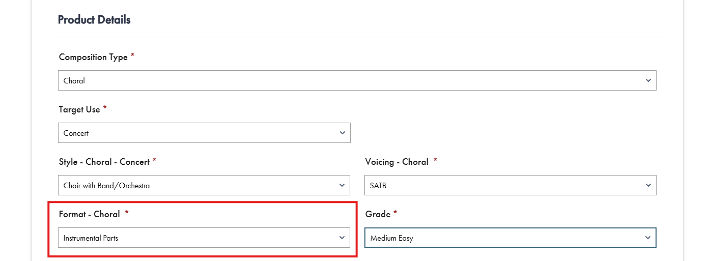Open the Target Use dropdown showing Concert
Viewport: 710px width, 261px height.
coord(204,133)
